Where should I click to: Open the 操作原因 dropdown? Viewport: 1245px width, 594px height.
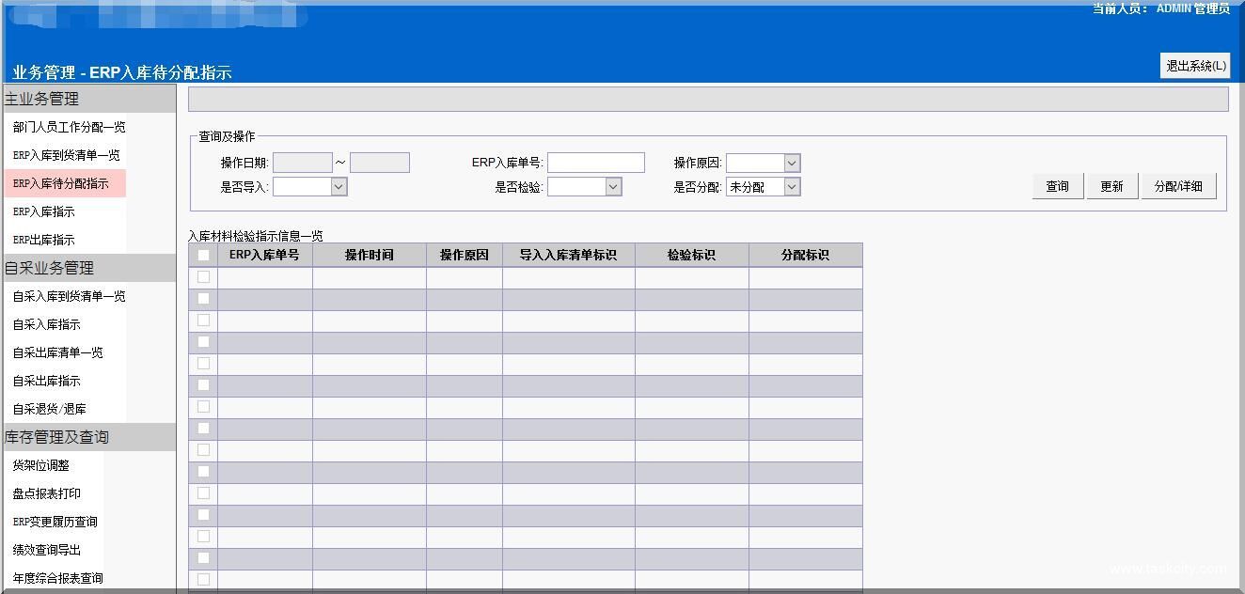click(x=763, y=164)
